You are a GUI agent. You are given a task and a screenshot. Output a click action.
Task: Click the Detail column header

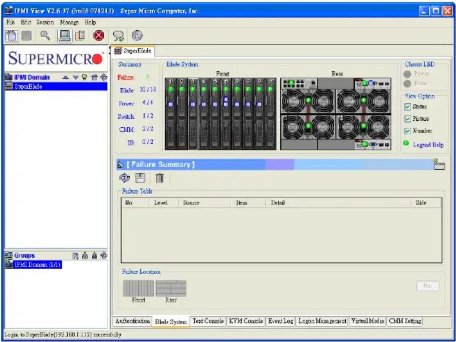click(338, 203)
